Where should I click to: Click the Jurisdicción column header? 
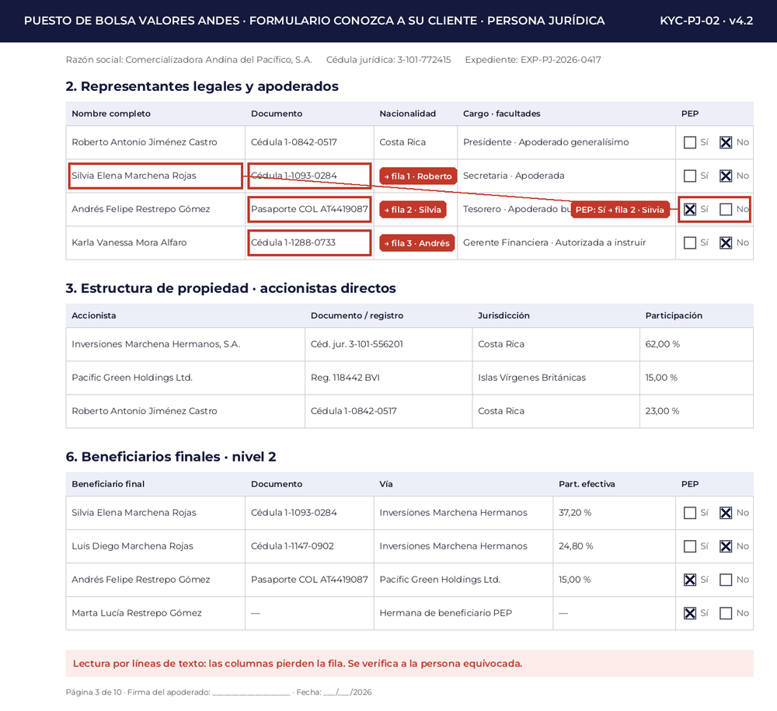[x=503, y=315]
